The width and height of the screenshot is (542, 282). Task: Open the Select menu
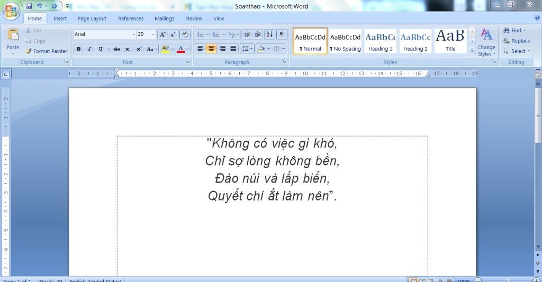coord(516,51)
